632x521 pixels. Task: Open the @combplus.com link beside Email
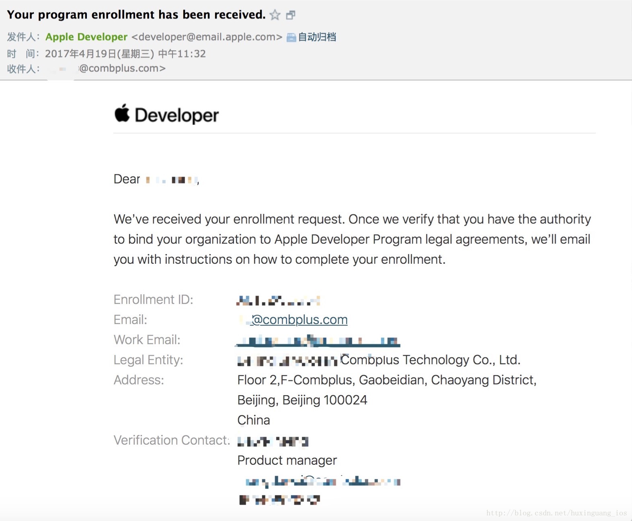tap(299, 320)
